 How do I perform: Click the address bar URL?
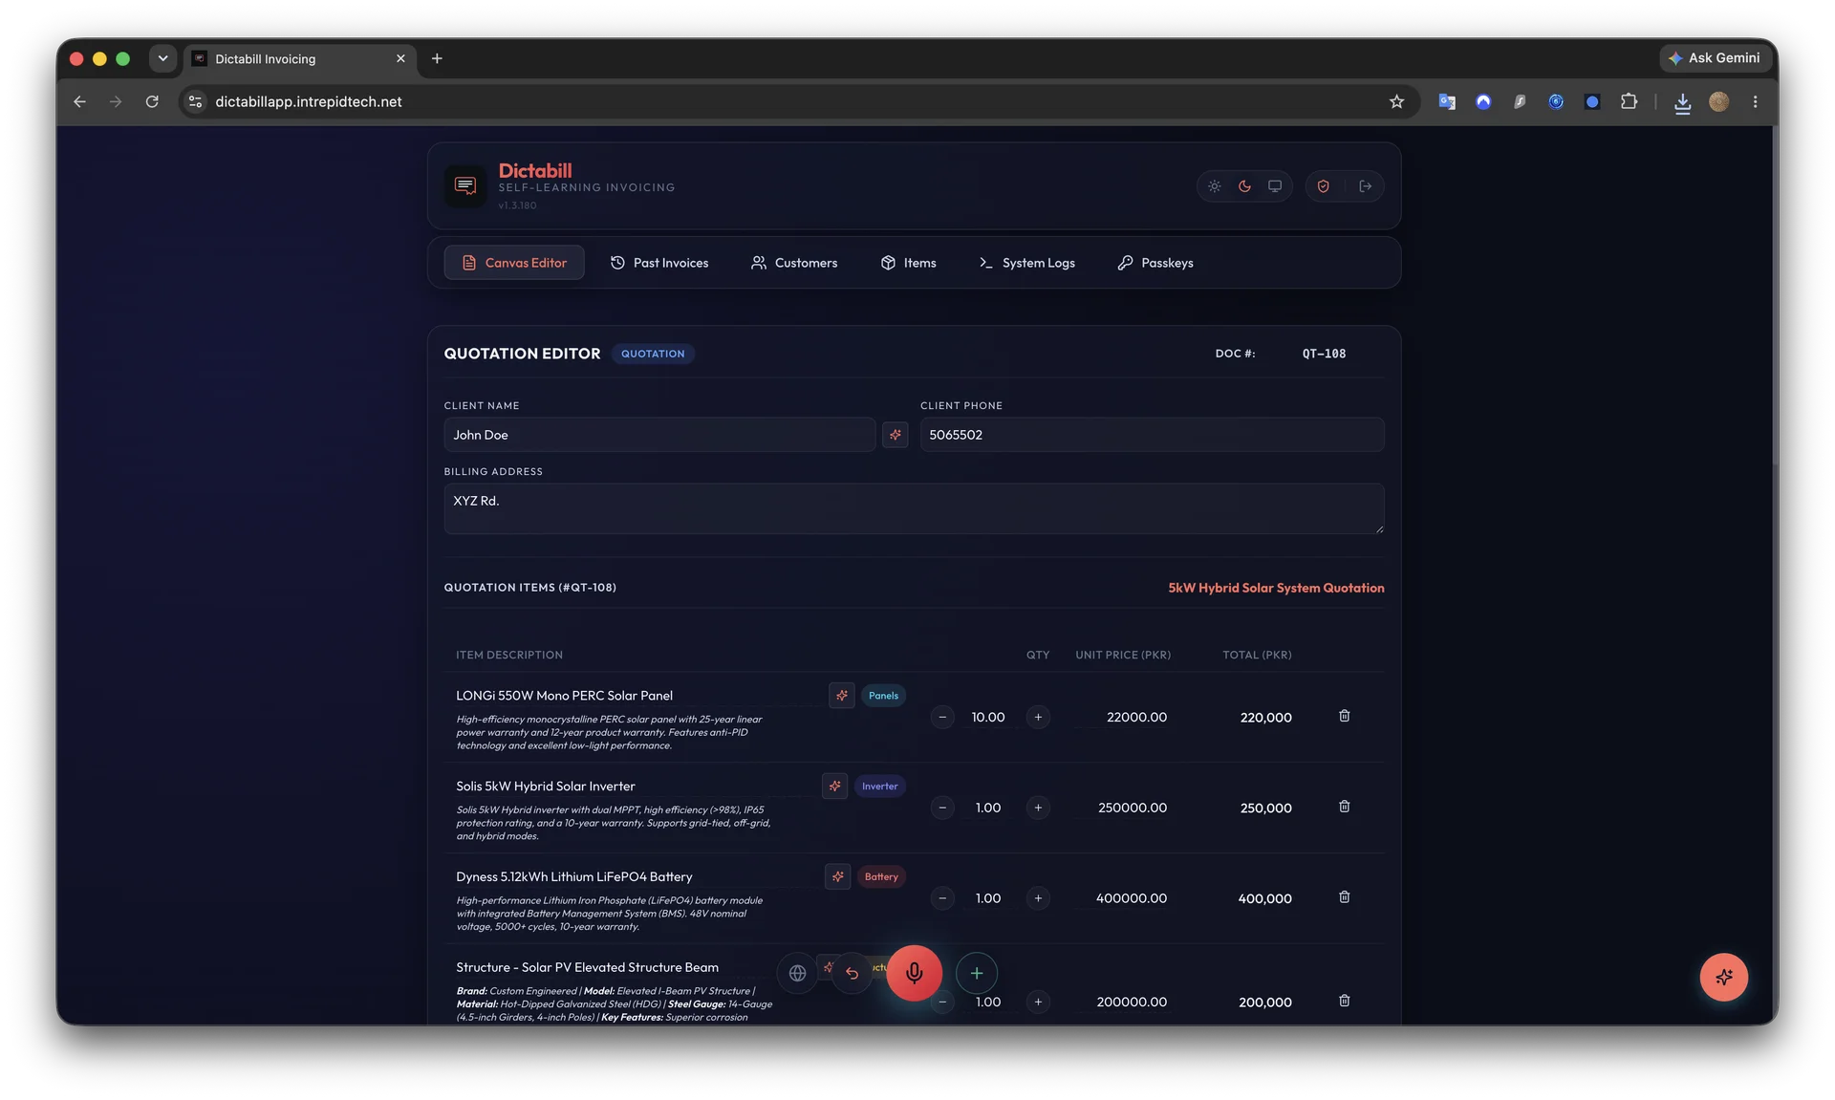click(x=309, y=101)
